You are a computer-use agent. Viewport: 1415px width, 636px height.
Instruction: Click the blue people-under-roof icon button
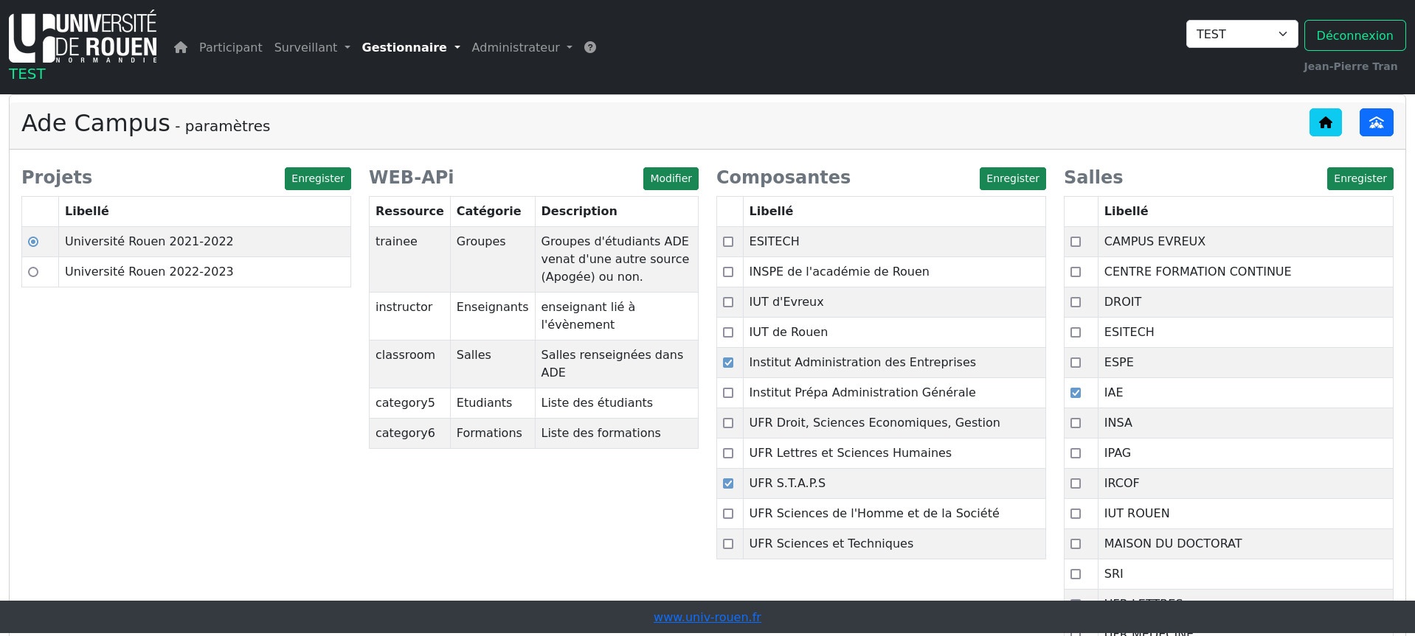[1376, 122]
